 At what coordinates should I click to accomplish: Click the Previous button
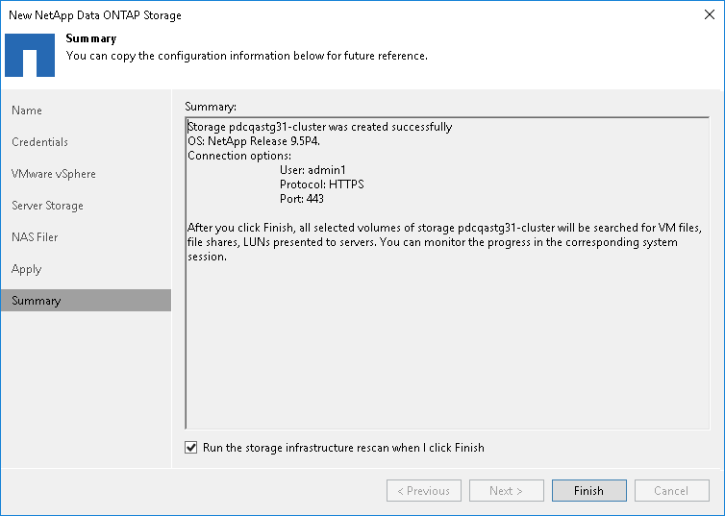[424, 491]
